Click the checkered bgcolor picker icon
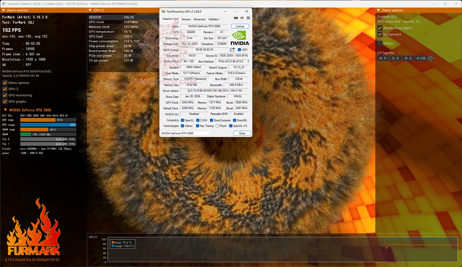Viewport: 462px width, 267px height. [x=430, y=58]
